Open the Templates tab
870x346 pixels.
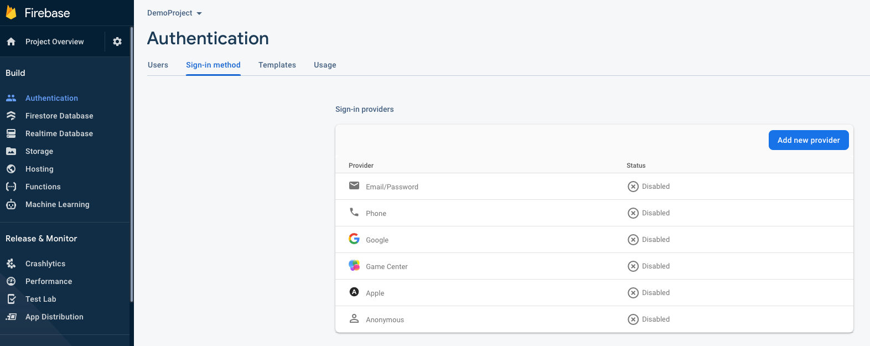coord(277,65)
